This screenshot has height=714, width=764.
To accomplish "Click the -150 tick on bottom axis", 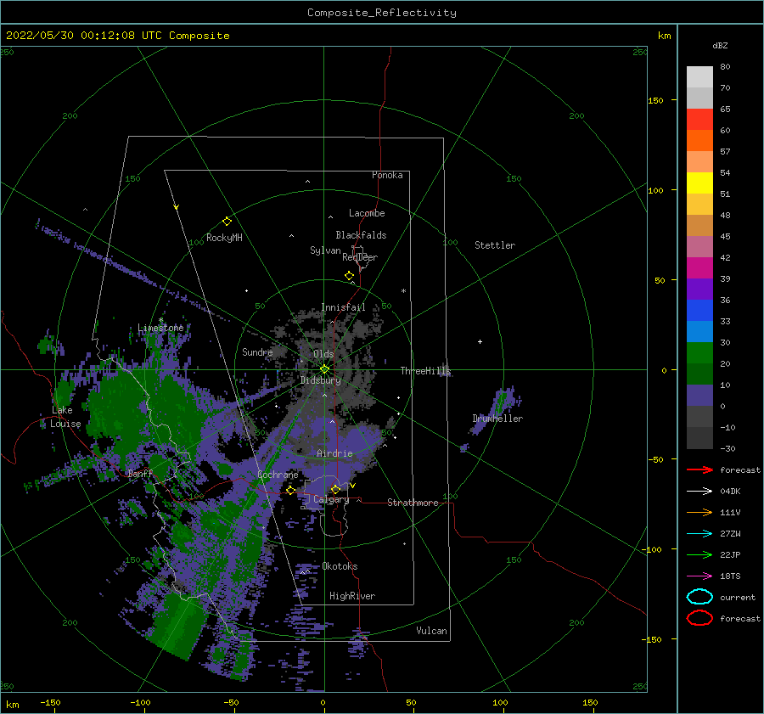I will pos(50,702).
